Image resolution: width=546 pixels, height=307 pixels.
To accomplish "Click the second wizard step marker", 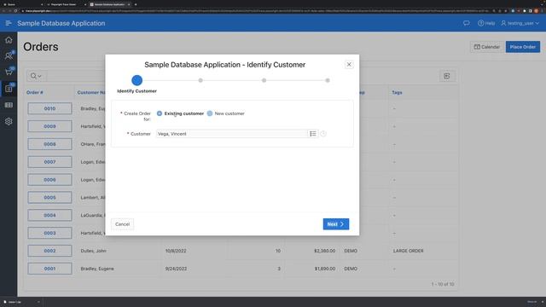I will click(x=200, y=80).
